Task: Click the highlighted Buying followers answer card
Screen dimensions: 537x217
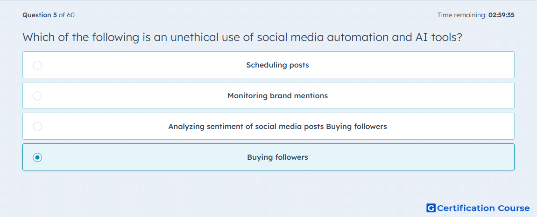Action: (x=268, y=157)
